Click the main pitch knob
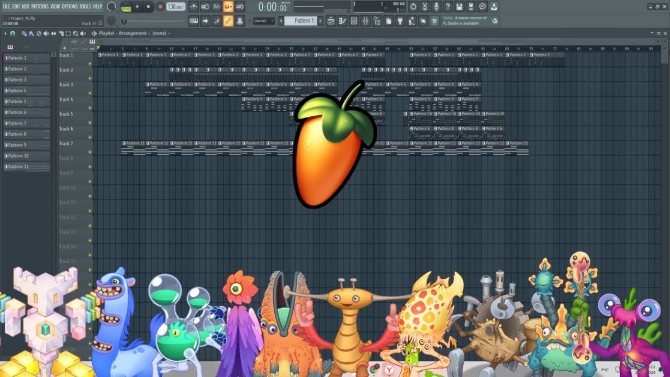The height and width of the screenshot is (377, 670). 111,21
